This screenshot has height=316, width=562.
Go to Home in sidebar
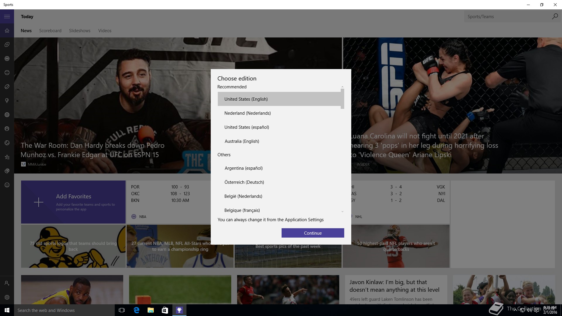coord(7,30)
